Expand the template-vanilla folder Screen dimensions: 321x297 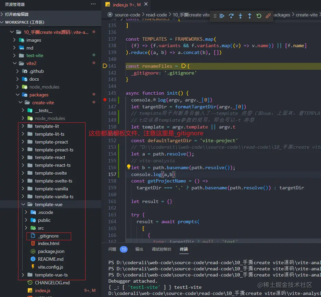[x=51, y=189]
